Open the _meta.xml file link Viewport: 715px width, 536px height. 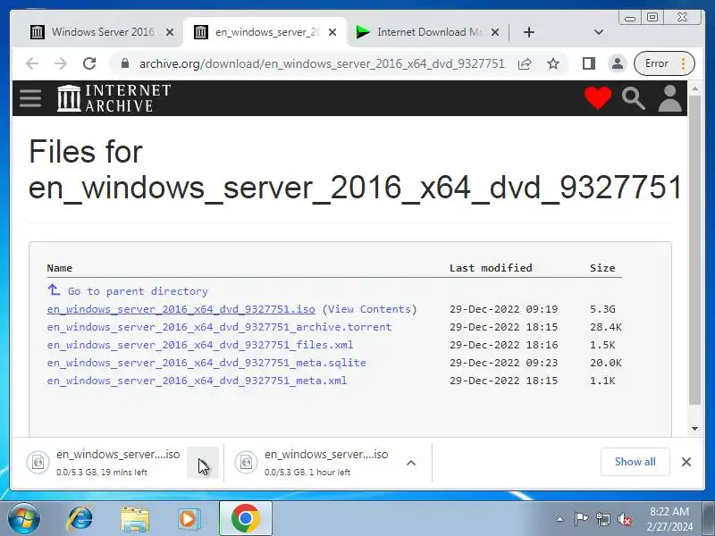coord(197,381)
